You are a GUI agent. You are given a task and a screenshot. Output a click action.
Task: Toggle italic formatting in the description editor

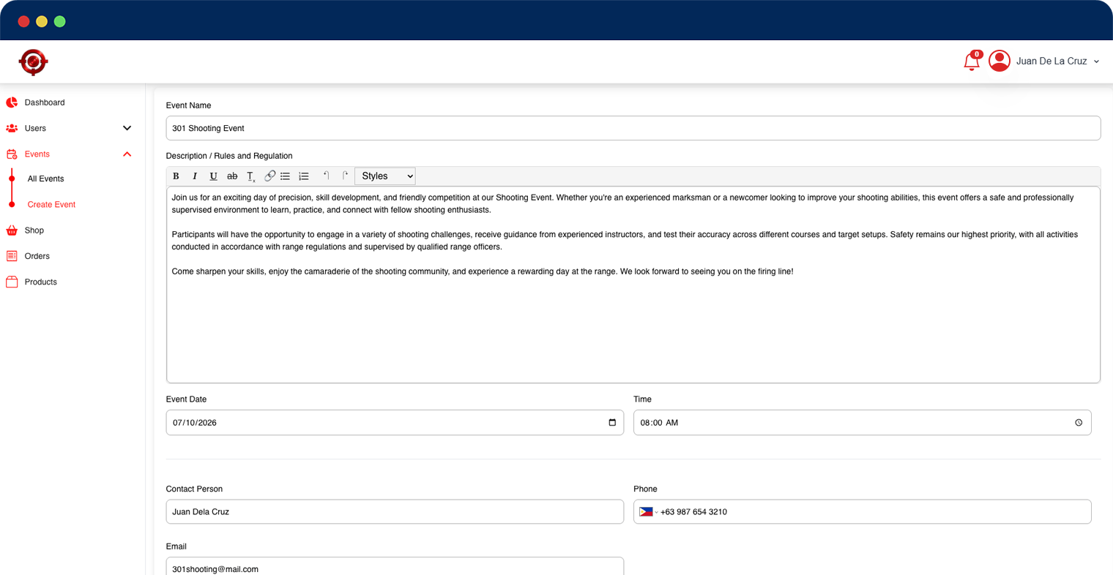[195, 176]
